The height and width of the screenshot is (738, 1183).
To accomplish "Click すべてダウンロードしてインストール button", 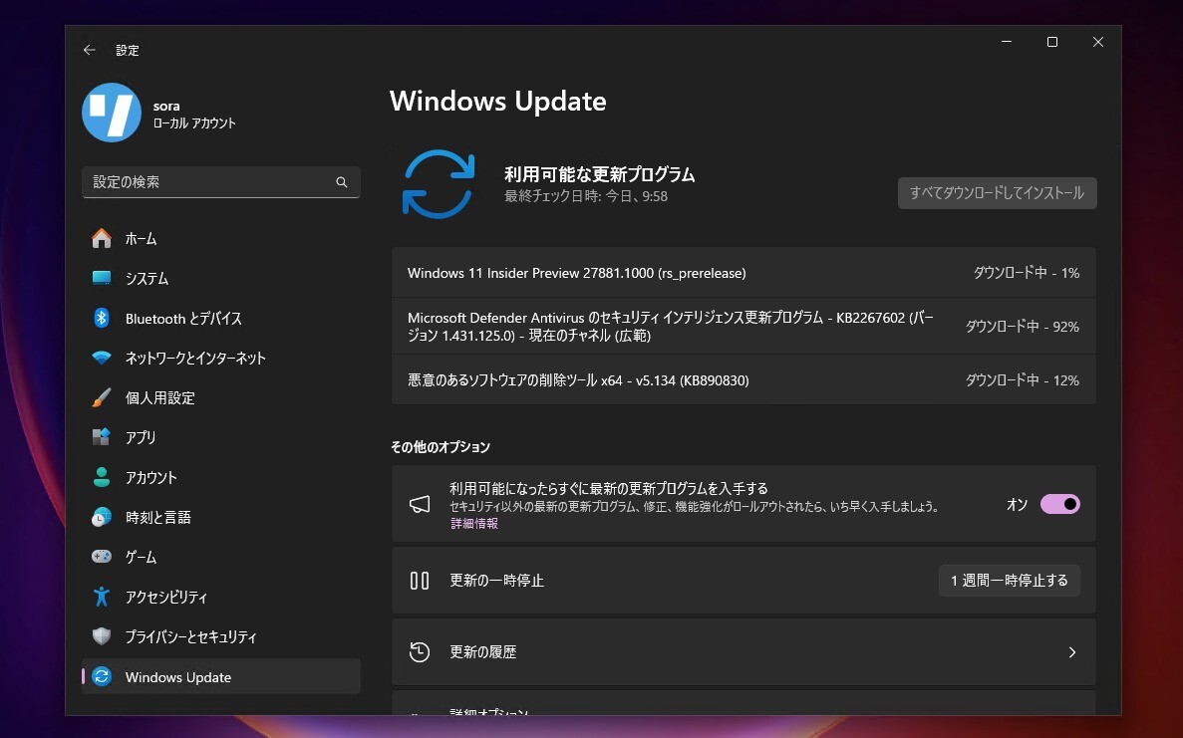I will [x=997, y=193].
